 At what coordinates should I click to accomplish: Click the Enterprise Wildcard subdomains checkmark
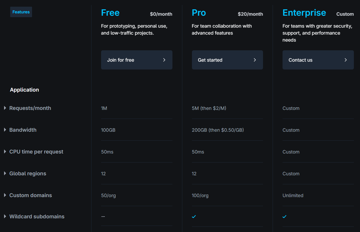point(285,217)
